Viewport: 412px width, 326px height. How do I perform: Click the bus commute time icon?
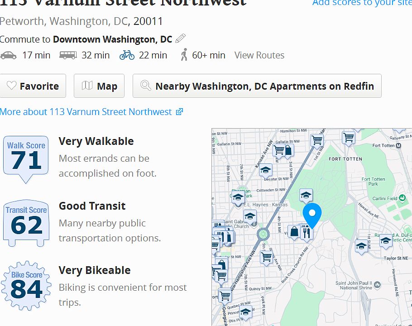[68, 55]
